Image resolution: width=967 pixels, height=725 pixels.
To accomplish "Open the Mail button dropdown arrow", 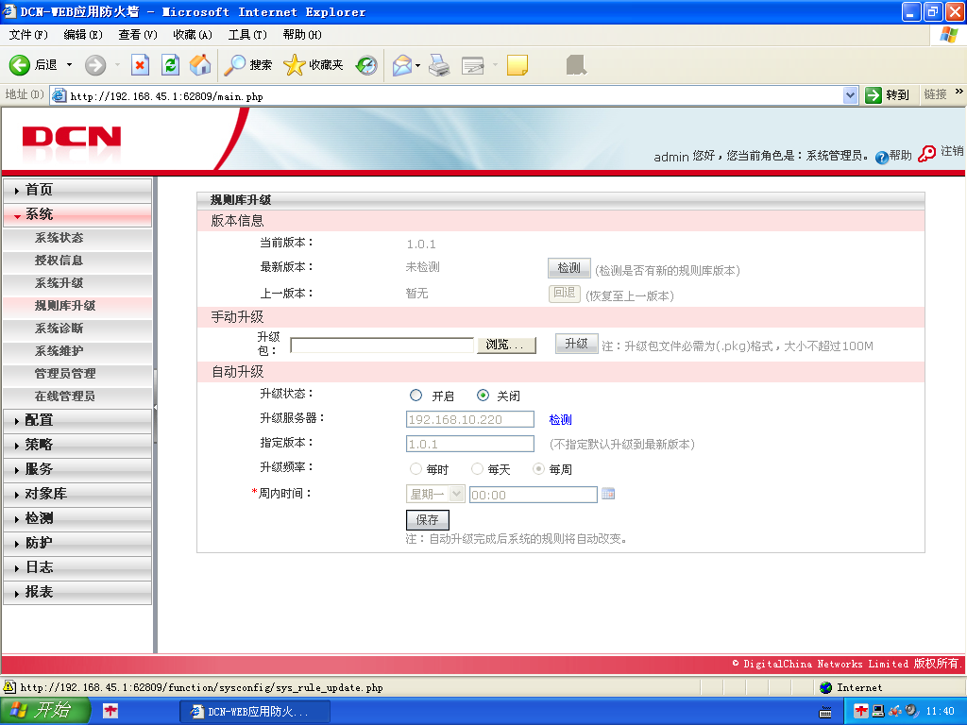I will click(418, 65).
